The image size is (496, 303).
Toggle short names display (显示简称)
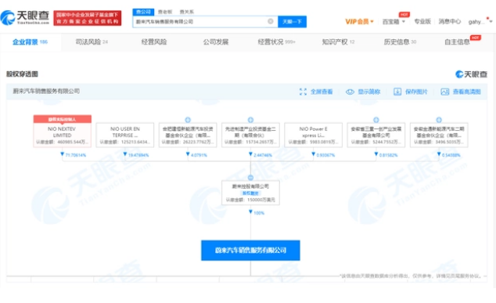363,92
